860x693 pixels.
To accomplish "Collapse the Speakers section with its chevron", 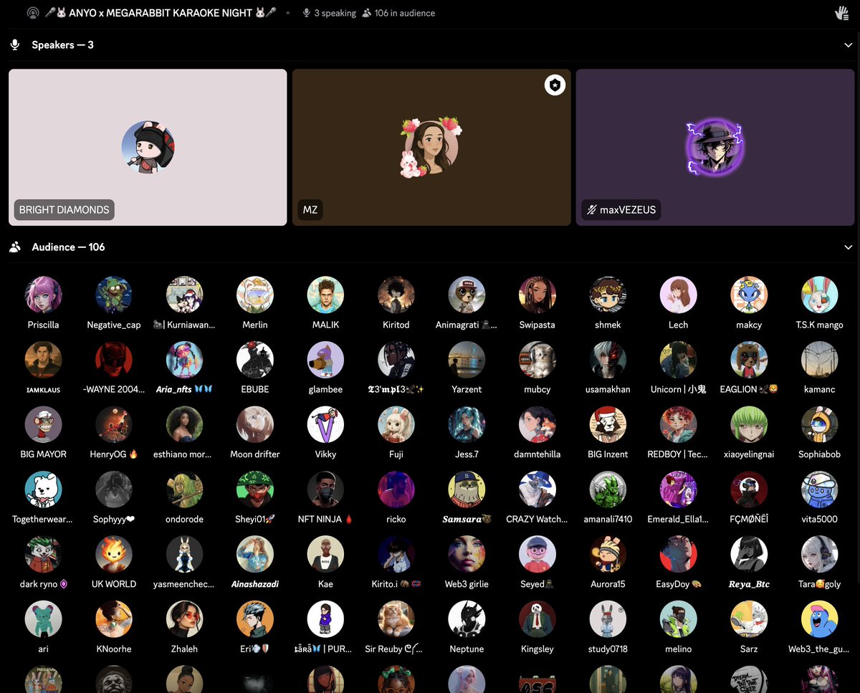I will tap(848, 44).
